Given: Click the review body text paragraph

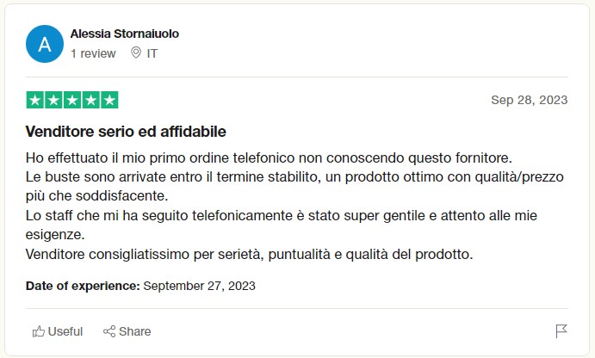Looking at the screenshot, I should click(x=294, y=206).
